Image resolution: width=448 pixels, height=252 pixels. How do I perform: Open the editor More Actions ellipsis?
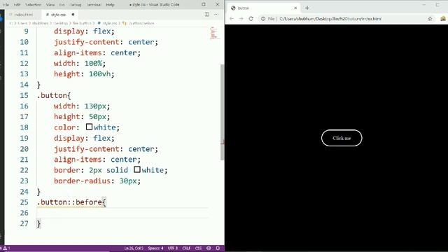[x=216, y=14]
